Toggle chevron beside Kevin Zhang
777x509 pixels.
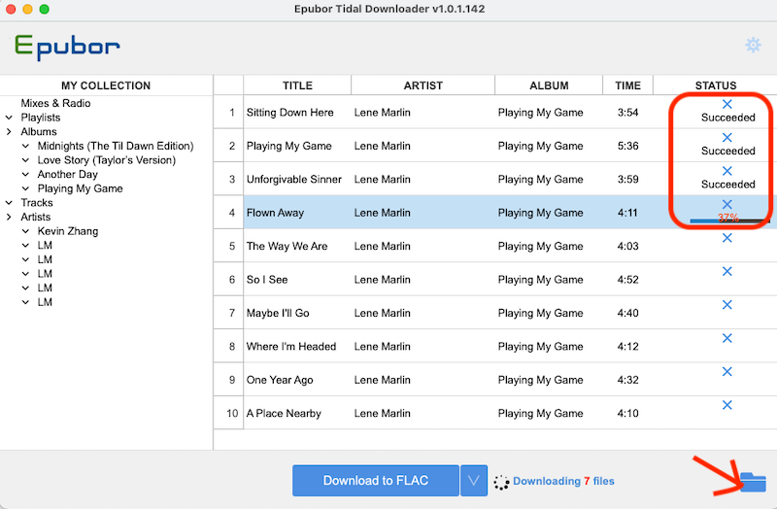pos(26,231)
